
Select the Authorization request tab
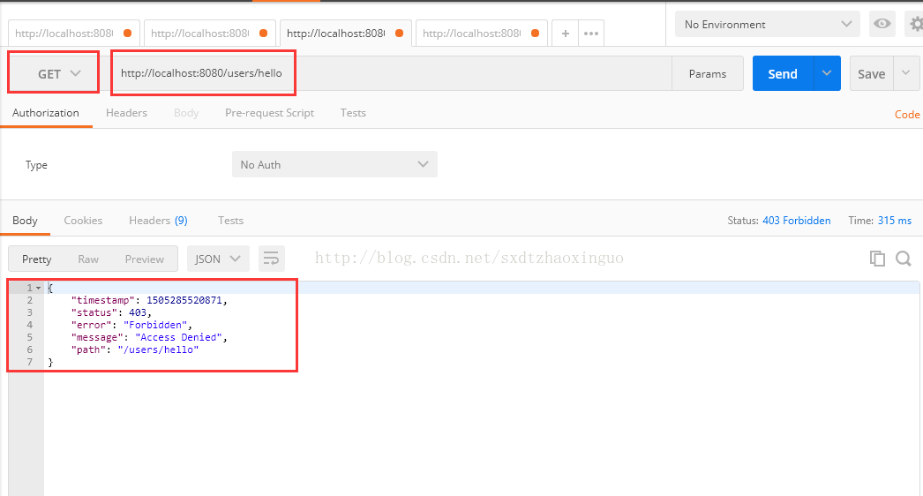pos(46,112)
